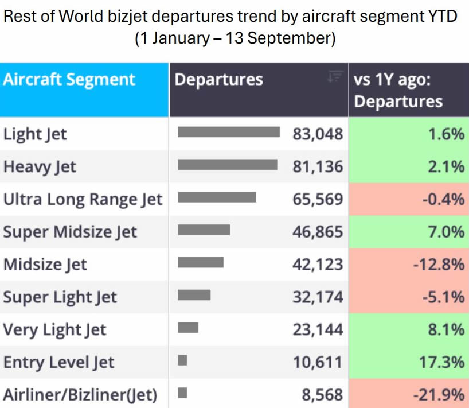This screenshot has width=469, height=408.
Task: Click the chart title text
Action: coord(230,27)
